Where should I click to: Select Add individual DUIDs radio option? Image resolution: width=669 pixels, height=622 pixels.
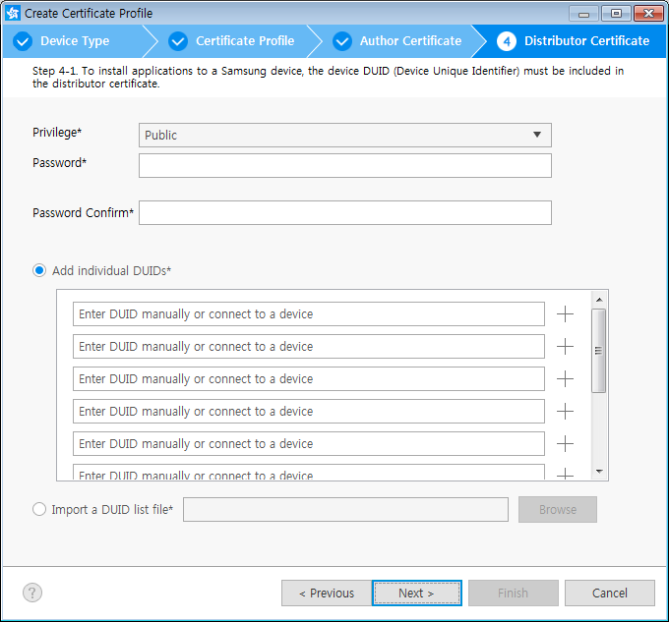(39, 270)
